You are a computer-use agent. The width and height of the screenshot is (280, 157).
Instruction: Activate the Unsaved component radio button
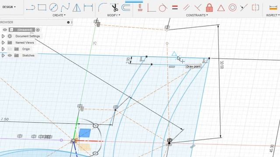38,30
